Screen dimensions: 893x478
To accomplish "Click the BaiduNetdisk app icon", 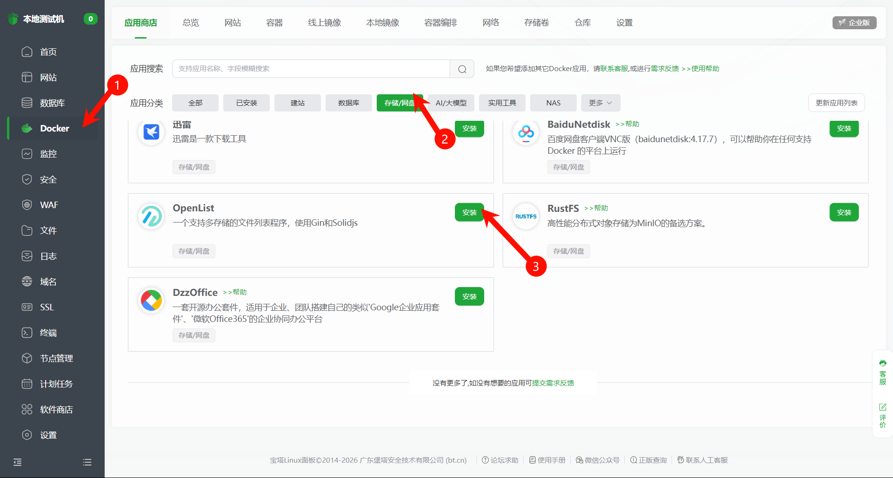I will pyautogui.click(x=525, y=132).
